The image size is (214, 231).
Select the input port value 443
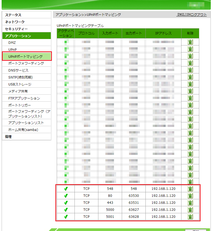110,203
